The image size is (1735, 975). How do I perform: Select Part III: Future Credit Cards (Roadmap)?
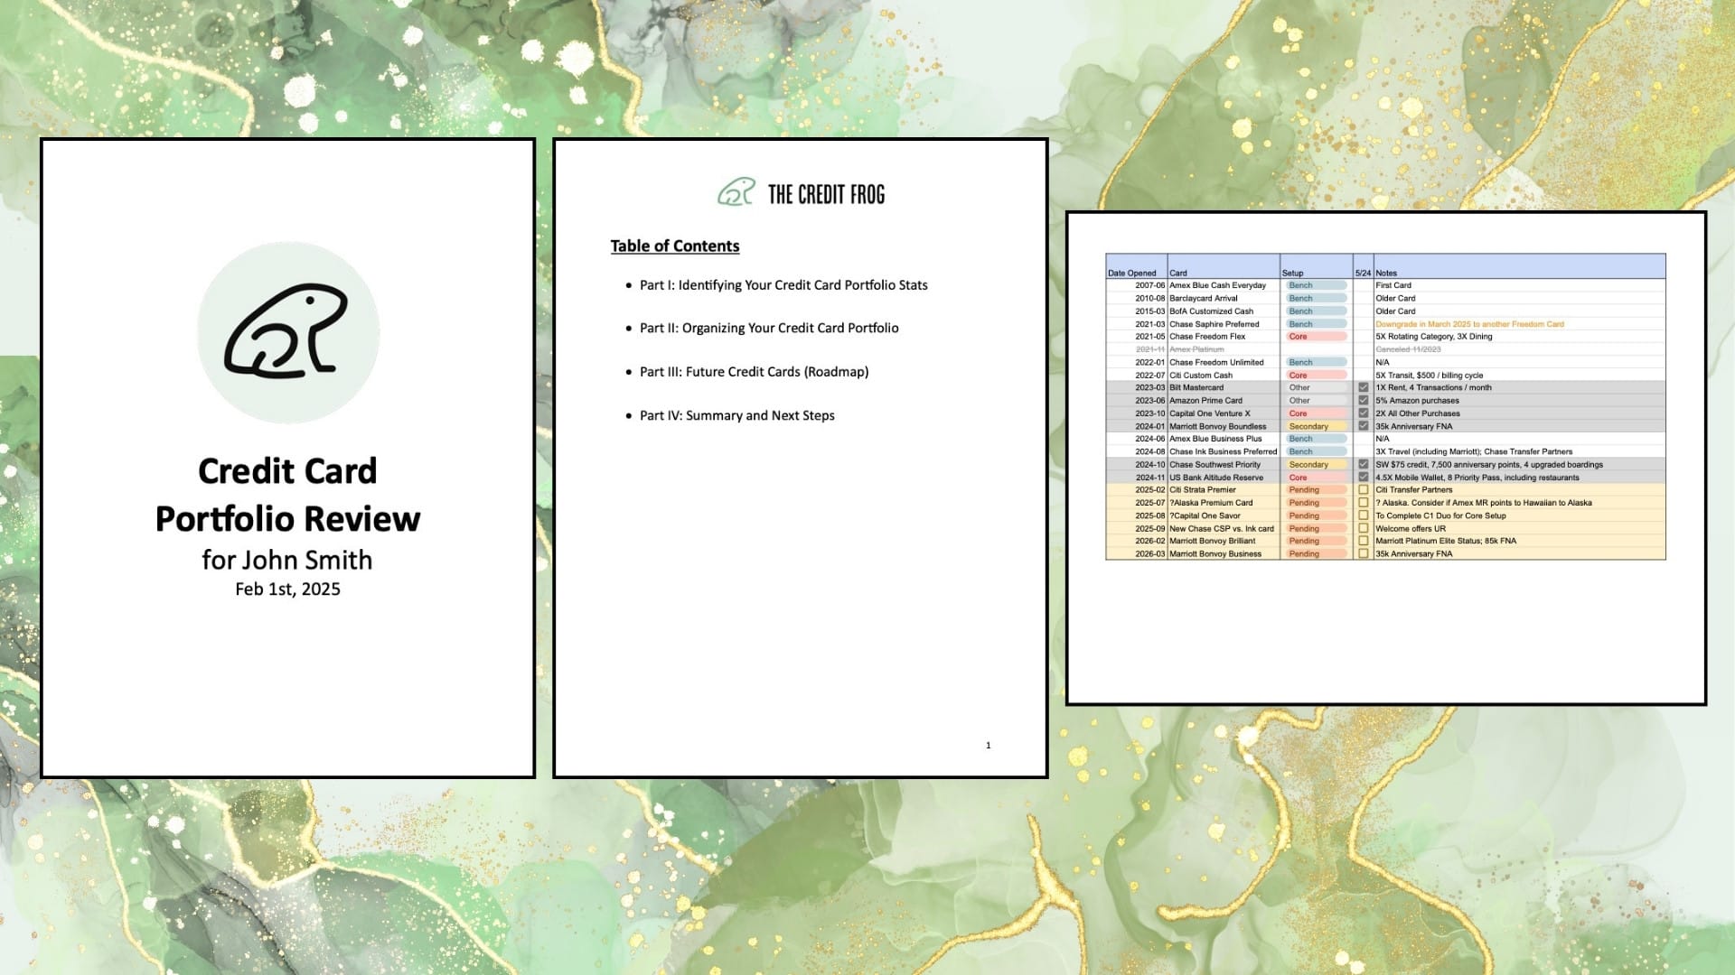754,372
